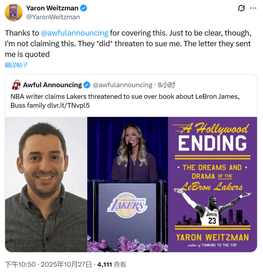
Task: Click the main tweet body text
Action: pyautogui.click(x=128, y=44)
